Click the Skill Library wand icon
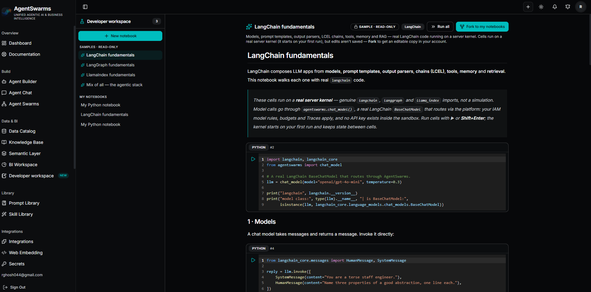Screen dimensions: 591x292 point(4,214)
